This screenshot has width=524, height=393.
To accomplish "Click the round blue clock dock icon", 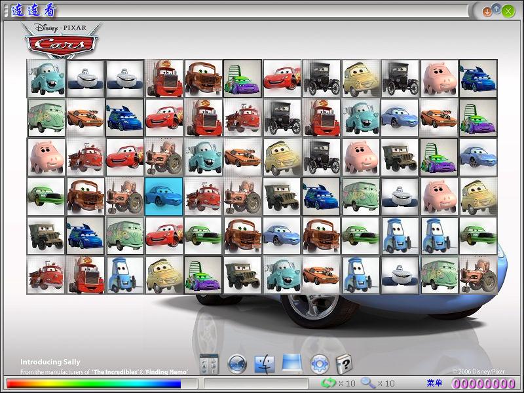I will click(237, 364).
